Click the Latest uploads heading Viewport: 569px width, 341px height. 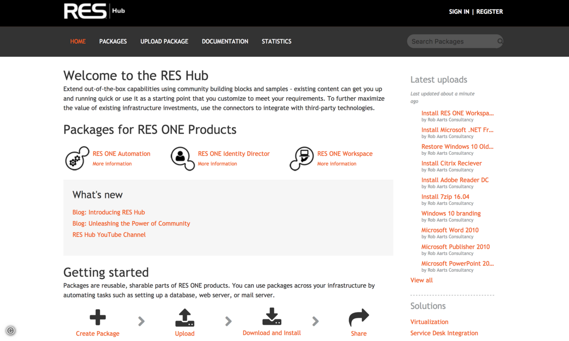(x=439, y=80)
